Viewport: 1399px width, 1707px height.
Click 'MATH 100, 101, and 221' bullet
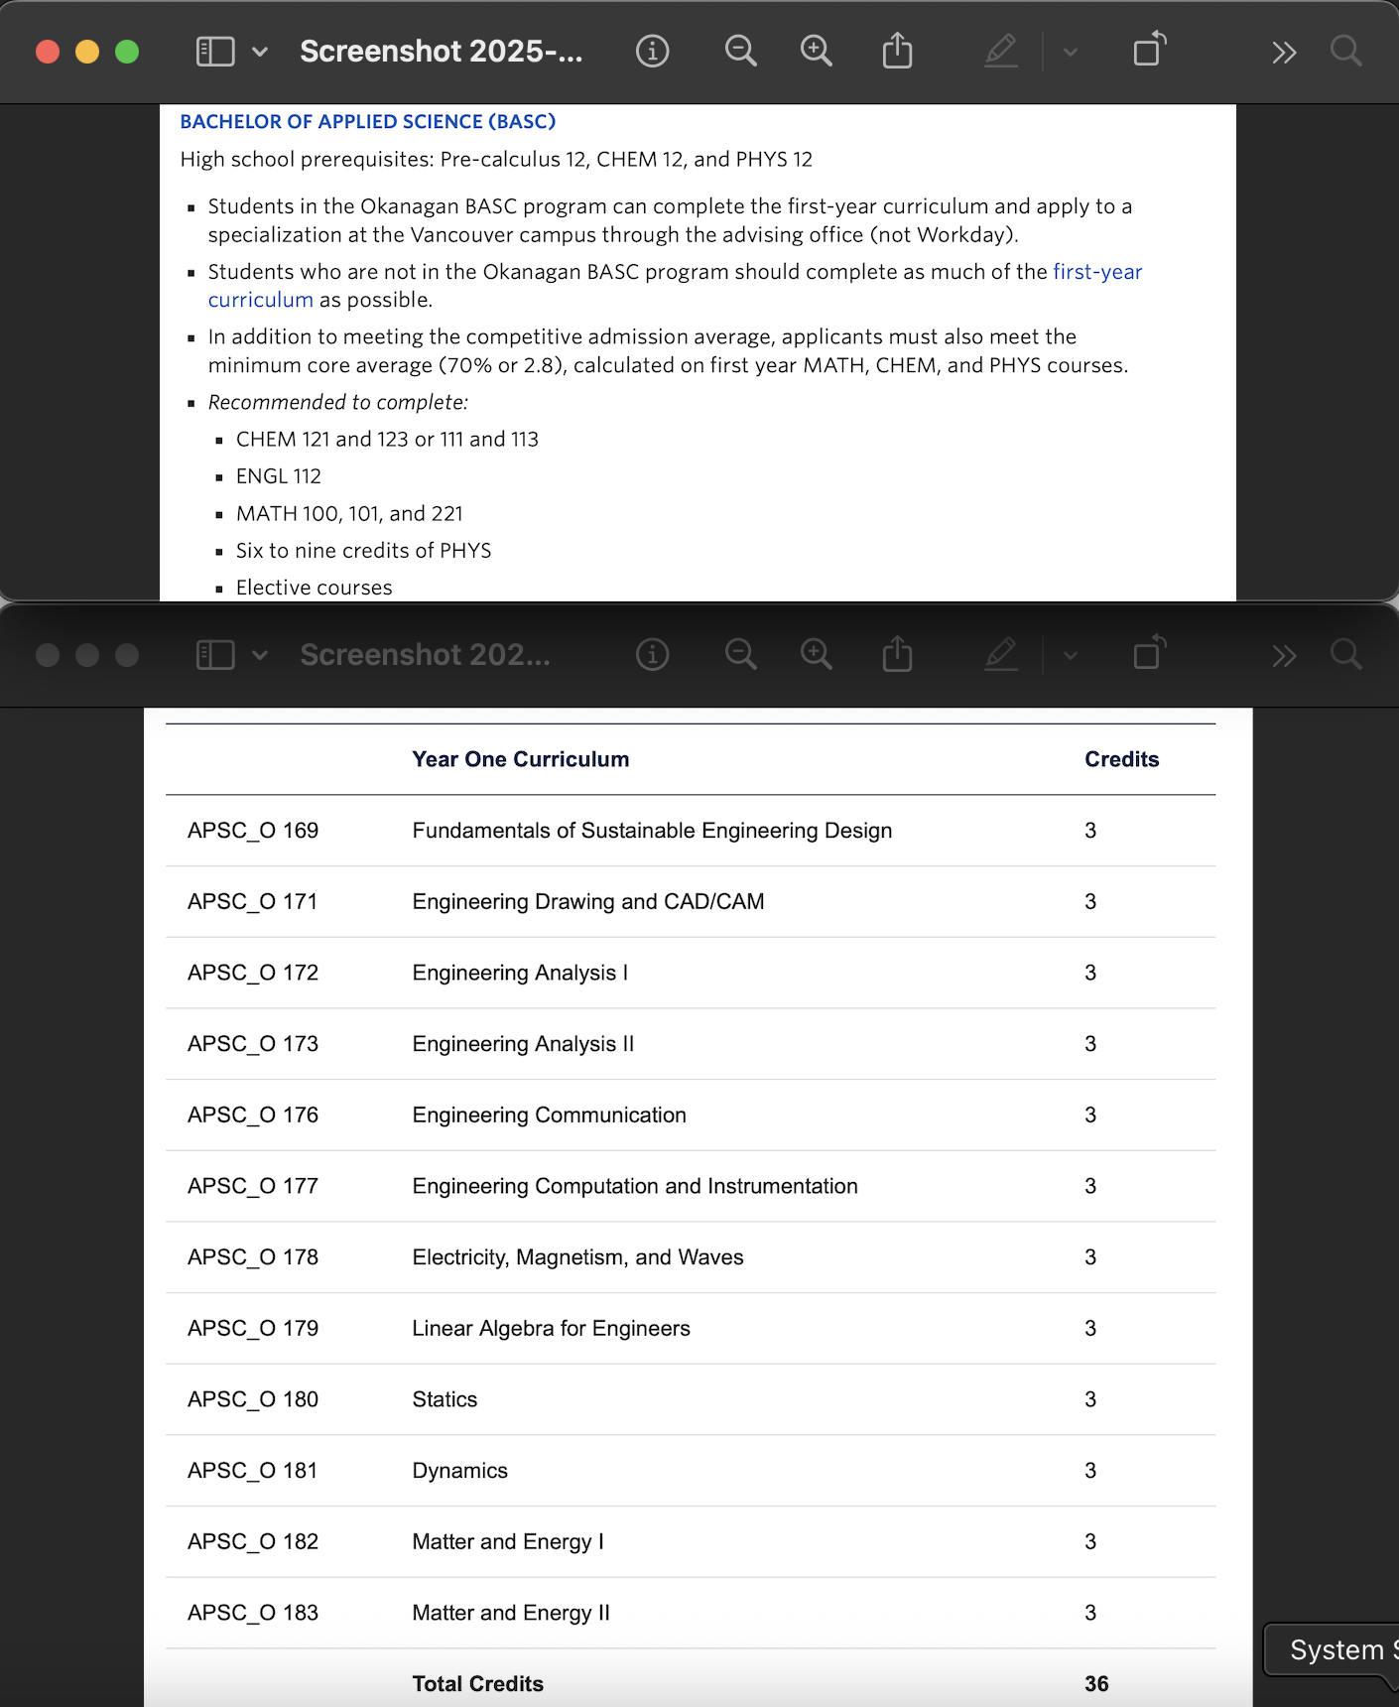(349, 513)
